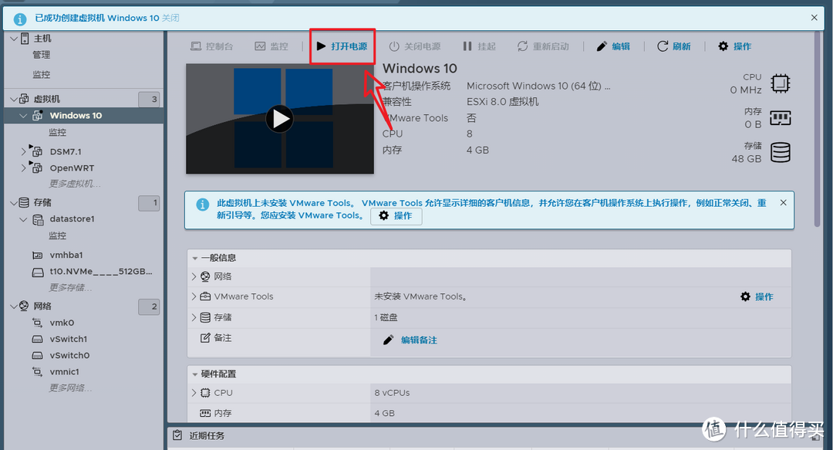Collapse the 虚拟机 tree node
Image resolution: width=833 pixels, height=450 pixels.
pyautogui.click(x=14, y=99)
